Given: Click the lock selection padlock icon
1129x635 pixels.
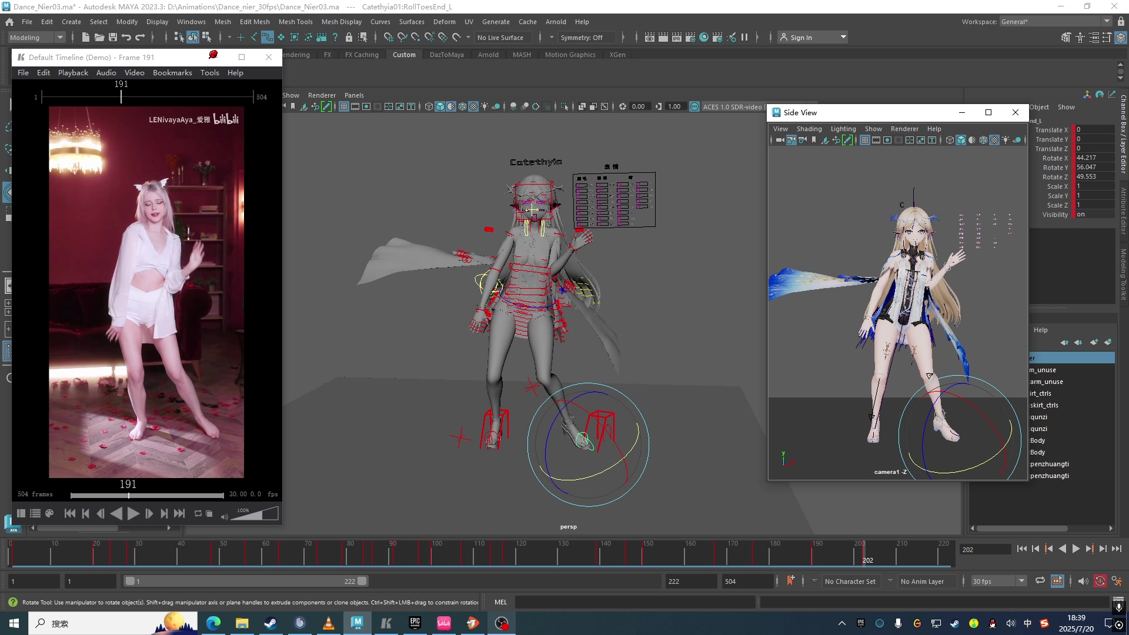Looking at the screenshot, I should [x=349, y=37].
